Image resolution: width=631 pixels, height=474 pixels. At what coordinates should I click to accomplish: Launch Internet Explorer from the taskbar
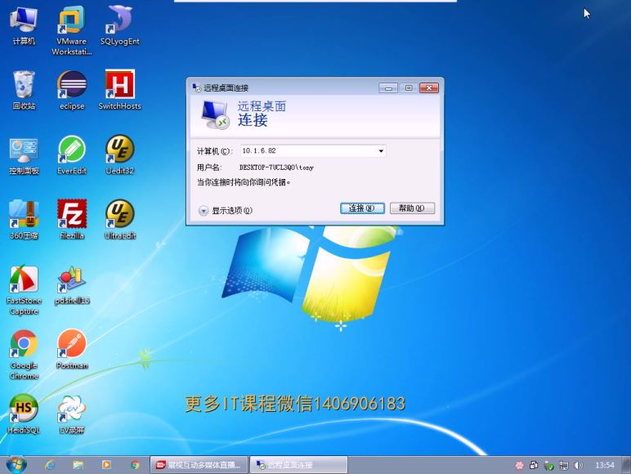[50, 465]
